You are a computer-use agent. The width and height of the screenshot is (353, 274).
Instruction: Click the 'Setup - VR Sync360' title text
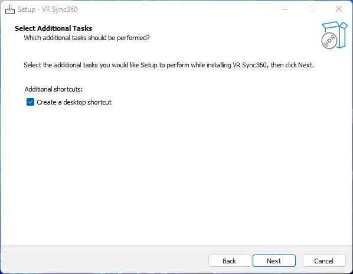click(x=47, y=9)
